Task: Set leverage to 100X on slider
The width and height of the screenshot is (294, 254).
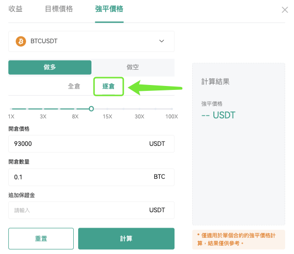Action: 172,109
